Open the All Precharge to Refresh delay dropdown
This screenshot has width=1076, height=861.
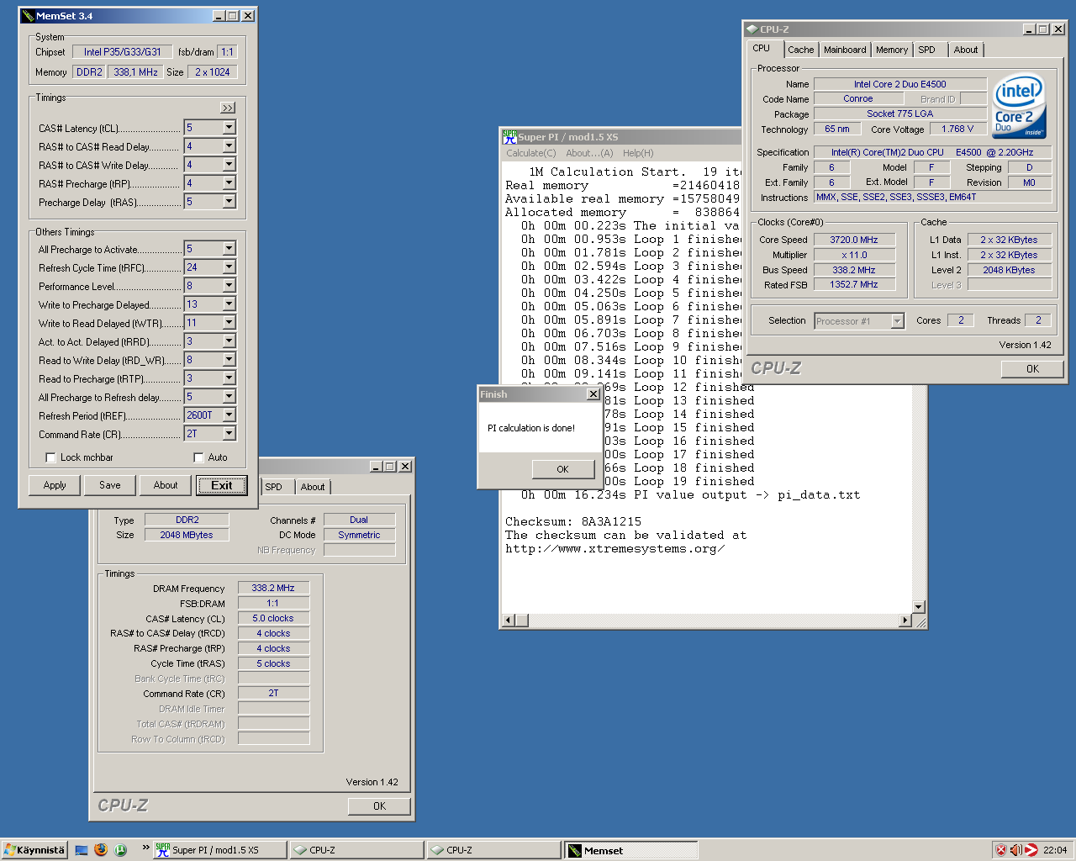[x=229, y=396]
